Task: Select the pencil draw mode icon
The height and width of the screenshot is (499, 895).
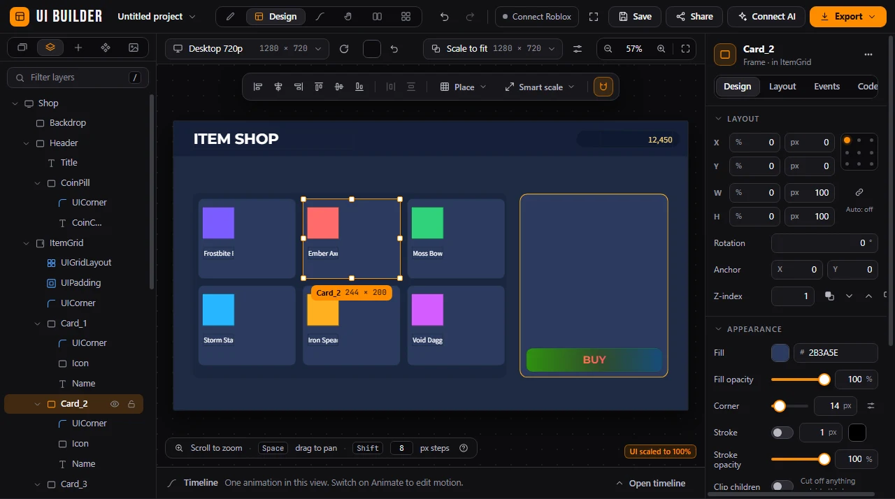Action: [231, 17]
